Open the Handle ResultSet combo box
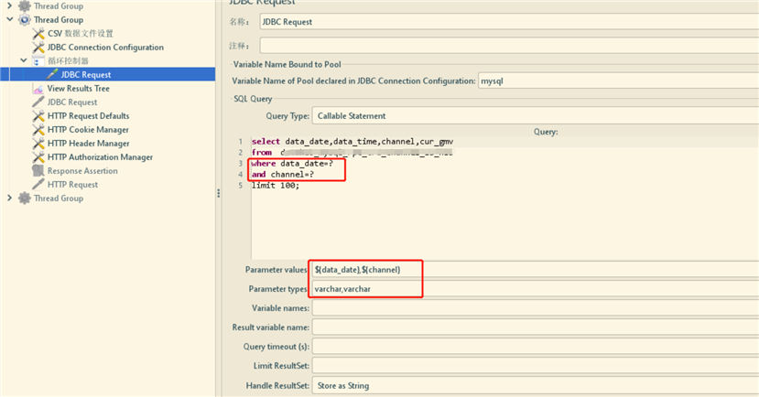The width and height of the screenshot is (759, 397). [x=536, y=385]
